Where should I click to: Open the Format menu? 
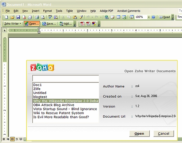coord(47,11)
